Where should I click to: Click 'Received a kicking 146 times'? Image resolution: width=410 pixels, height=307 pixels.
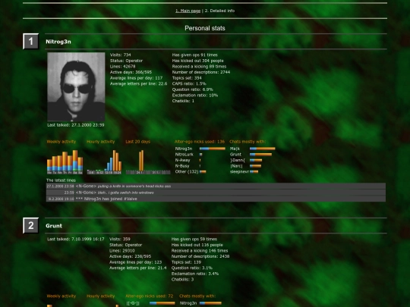click(200, 251)
